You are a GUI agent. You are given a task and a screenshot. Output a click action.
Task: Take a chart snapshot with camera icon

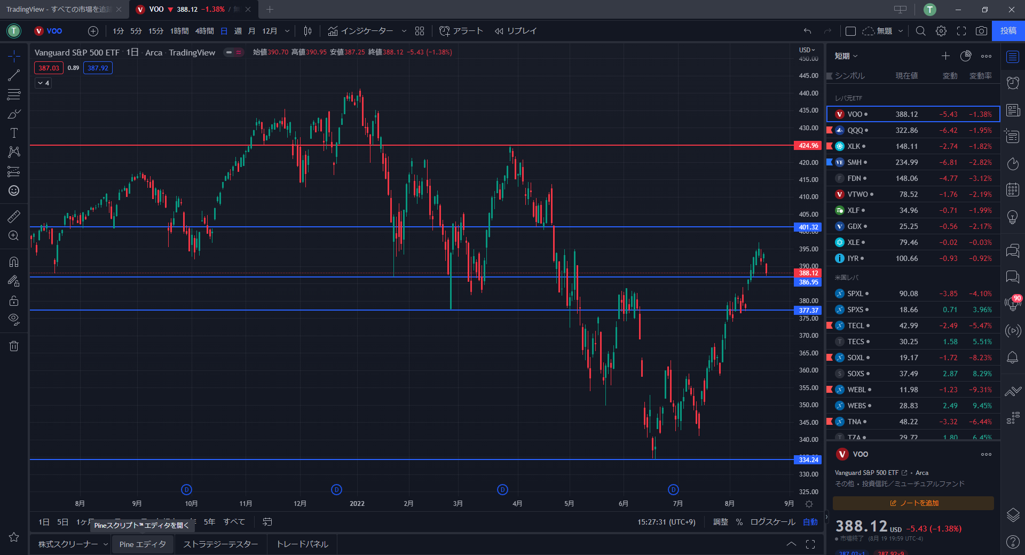pos(981,31)
